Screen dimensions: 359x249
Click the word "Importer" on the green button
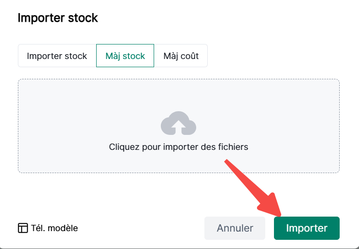point(307,228)
